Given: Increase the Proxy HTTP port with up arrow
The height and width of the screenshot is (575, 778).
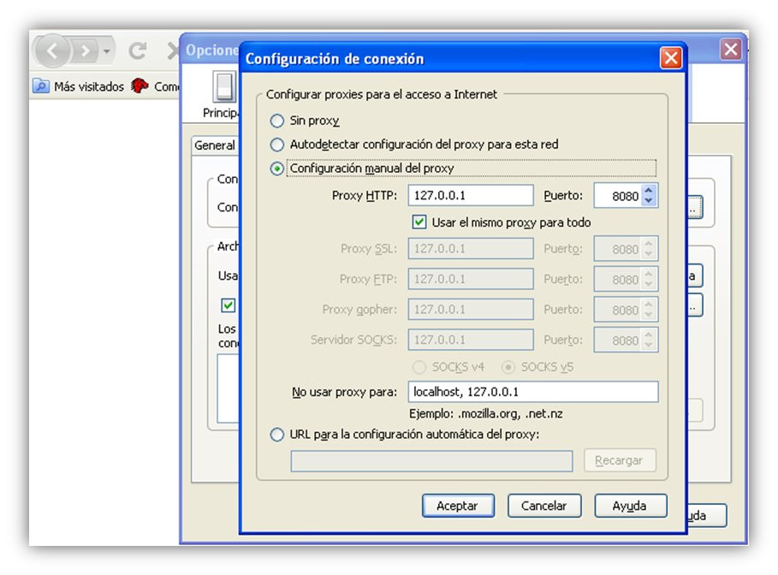Looking at the screenshot, I should point(649,191).
